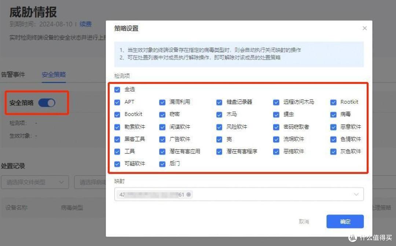Uncheck the 恶搞软件 checkbox
This screenshot has width=396, height=246.
click(276, 152)
